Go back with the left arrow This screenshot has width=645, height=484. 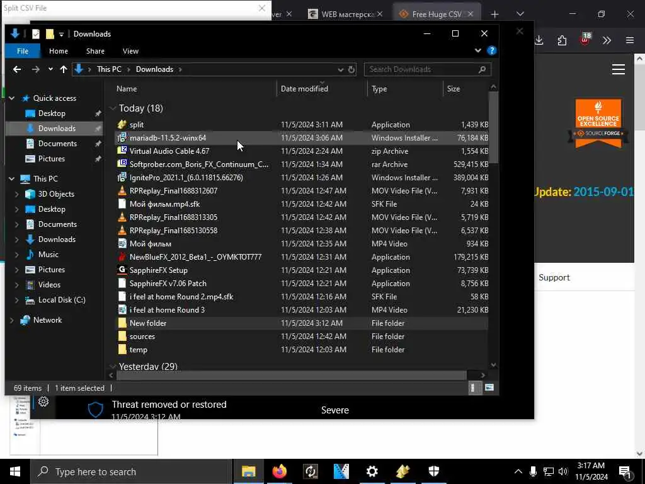click(17, 69)
